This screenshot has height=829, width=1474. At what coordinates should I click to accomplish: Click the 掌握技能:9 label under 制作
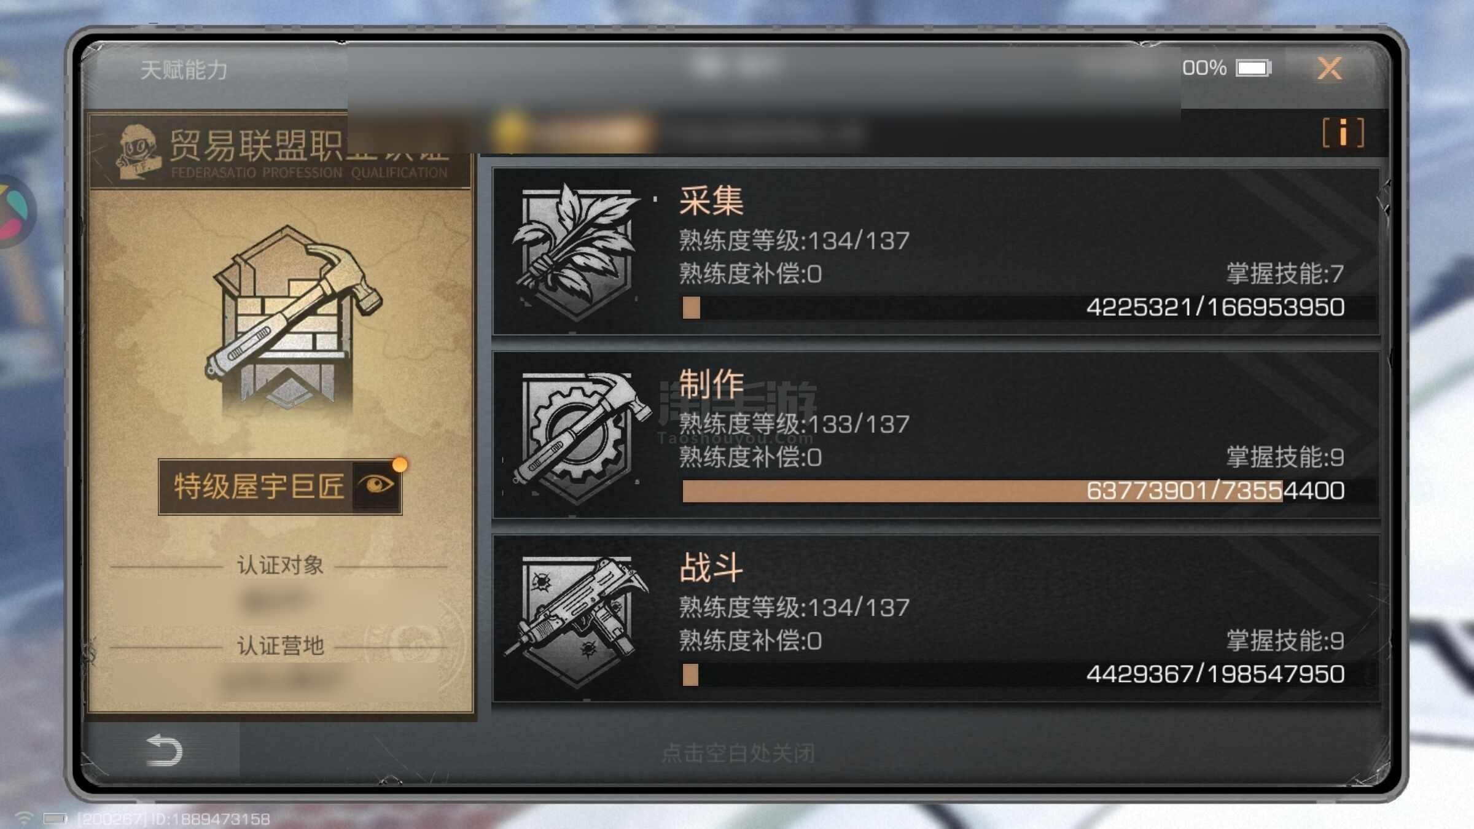click(1285, 457)
